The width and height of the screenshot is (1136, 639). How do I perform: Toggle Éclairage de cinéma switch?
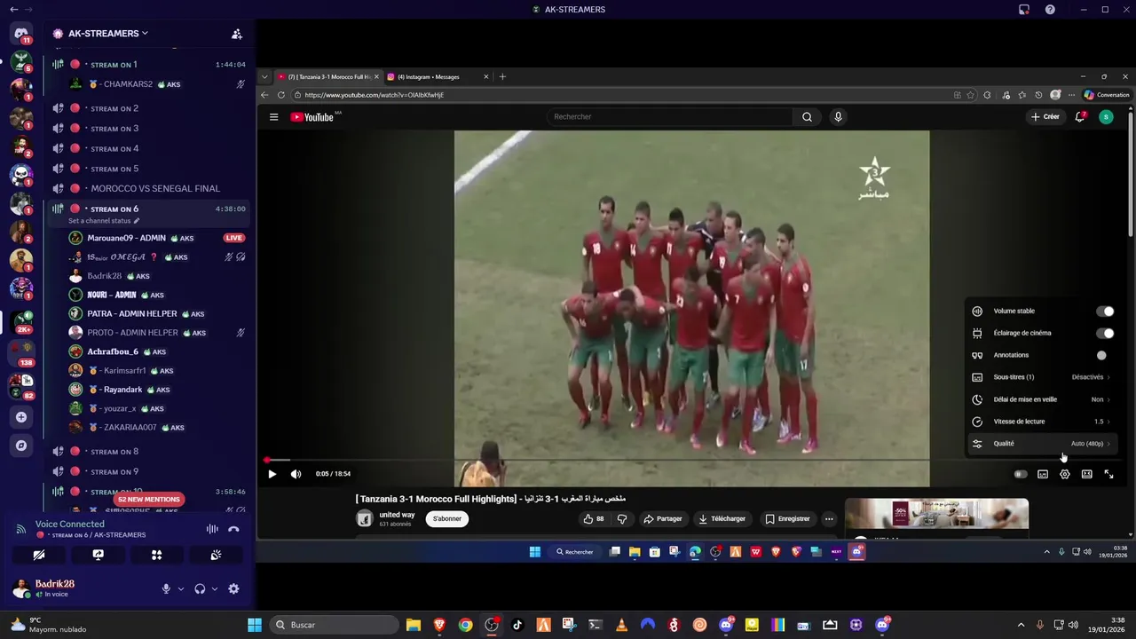coord(1105,333)
